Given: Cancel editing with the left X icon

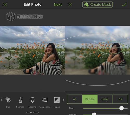Looking at the screenshot, I should point(5,4).
